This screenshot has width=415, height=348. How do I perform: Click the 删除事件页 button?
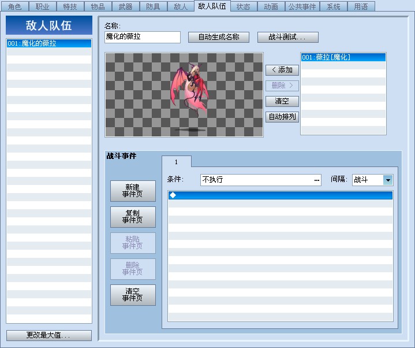click(133, 269)
